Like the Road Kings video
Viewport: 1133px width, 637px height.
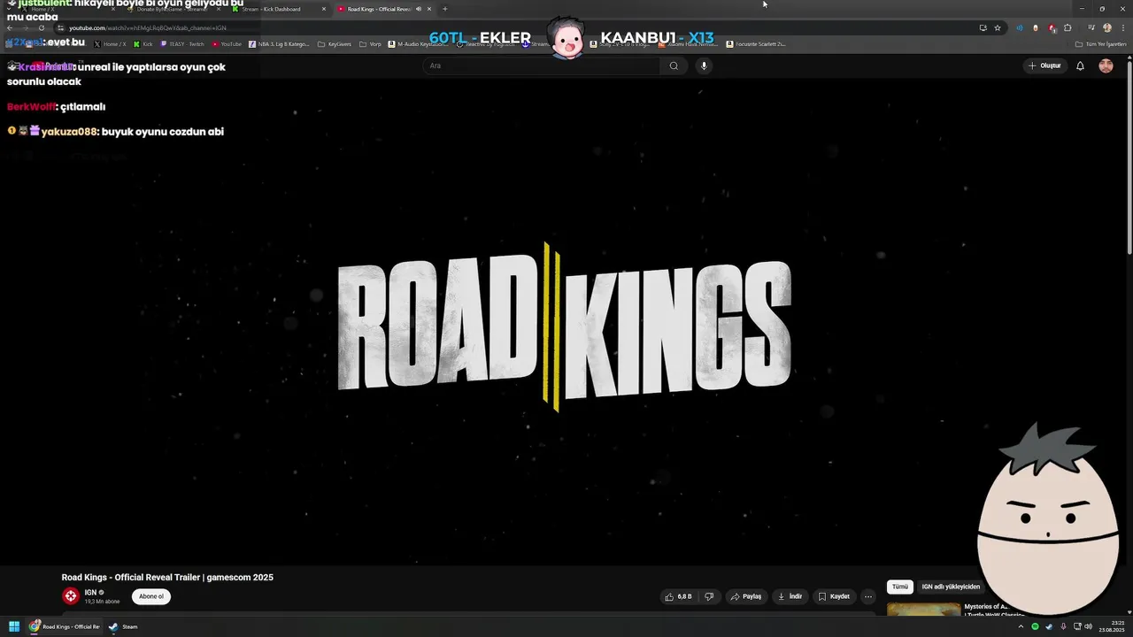(679, 596)
